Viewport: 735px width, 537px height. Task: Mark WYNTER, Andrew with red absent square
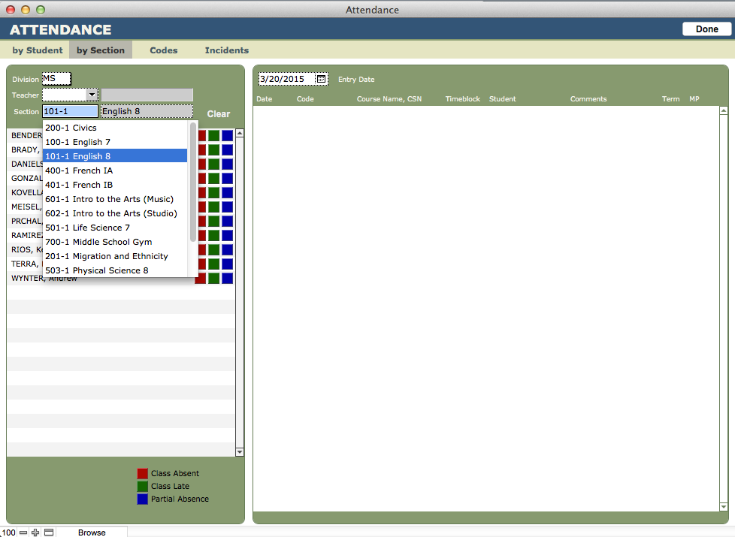pos(201,279)
